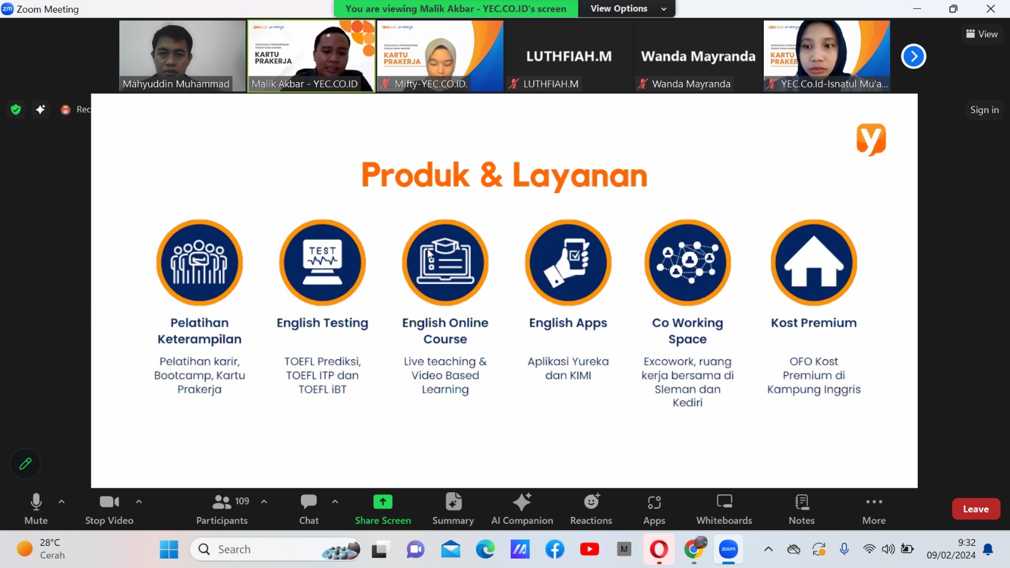This screenshot has height=568, width=1010.
Task: Open Whiteboards
Action: coord(724,509)
